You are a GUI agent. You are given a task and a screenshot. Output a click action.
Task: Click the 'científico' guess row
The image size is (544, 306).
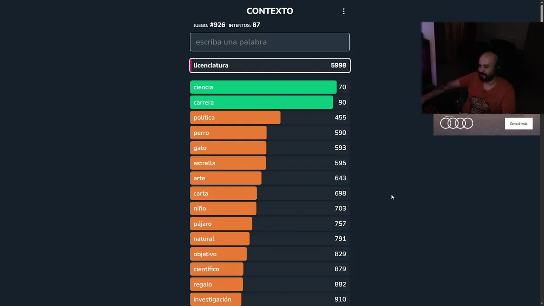pos(217,269)
